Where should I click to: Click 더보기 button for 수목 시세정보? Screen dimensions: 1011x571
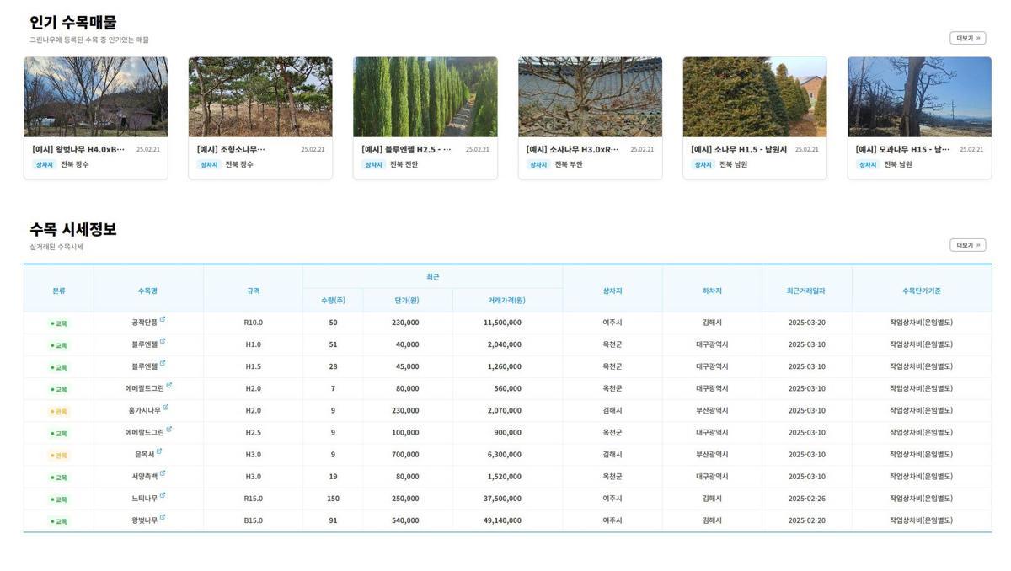coord(967,246)
